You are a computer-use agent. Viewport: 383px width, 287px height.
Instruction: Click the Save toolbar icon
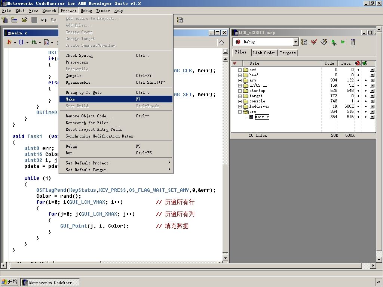34,20
